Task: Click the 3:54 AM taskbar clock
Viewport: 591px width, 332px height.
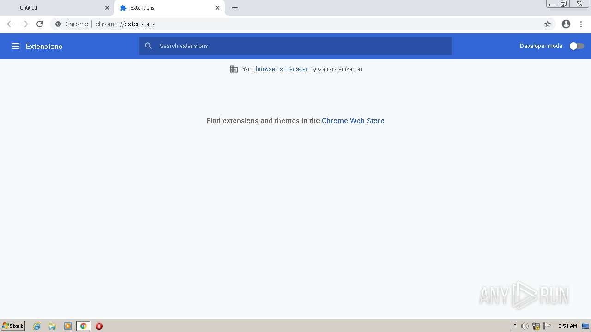Action: click(x=567, y=326)
